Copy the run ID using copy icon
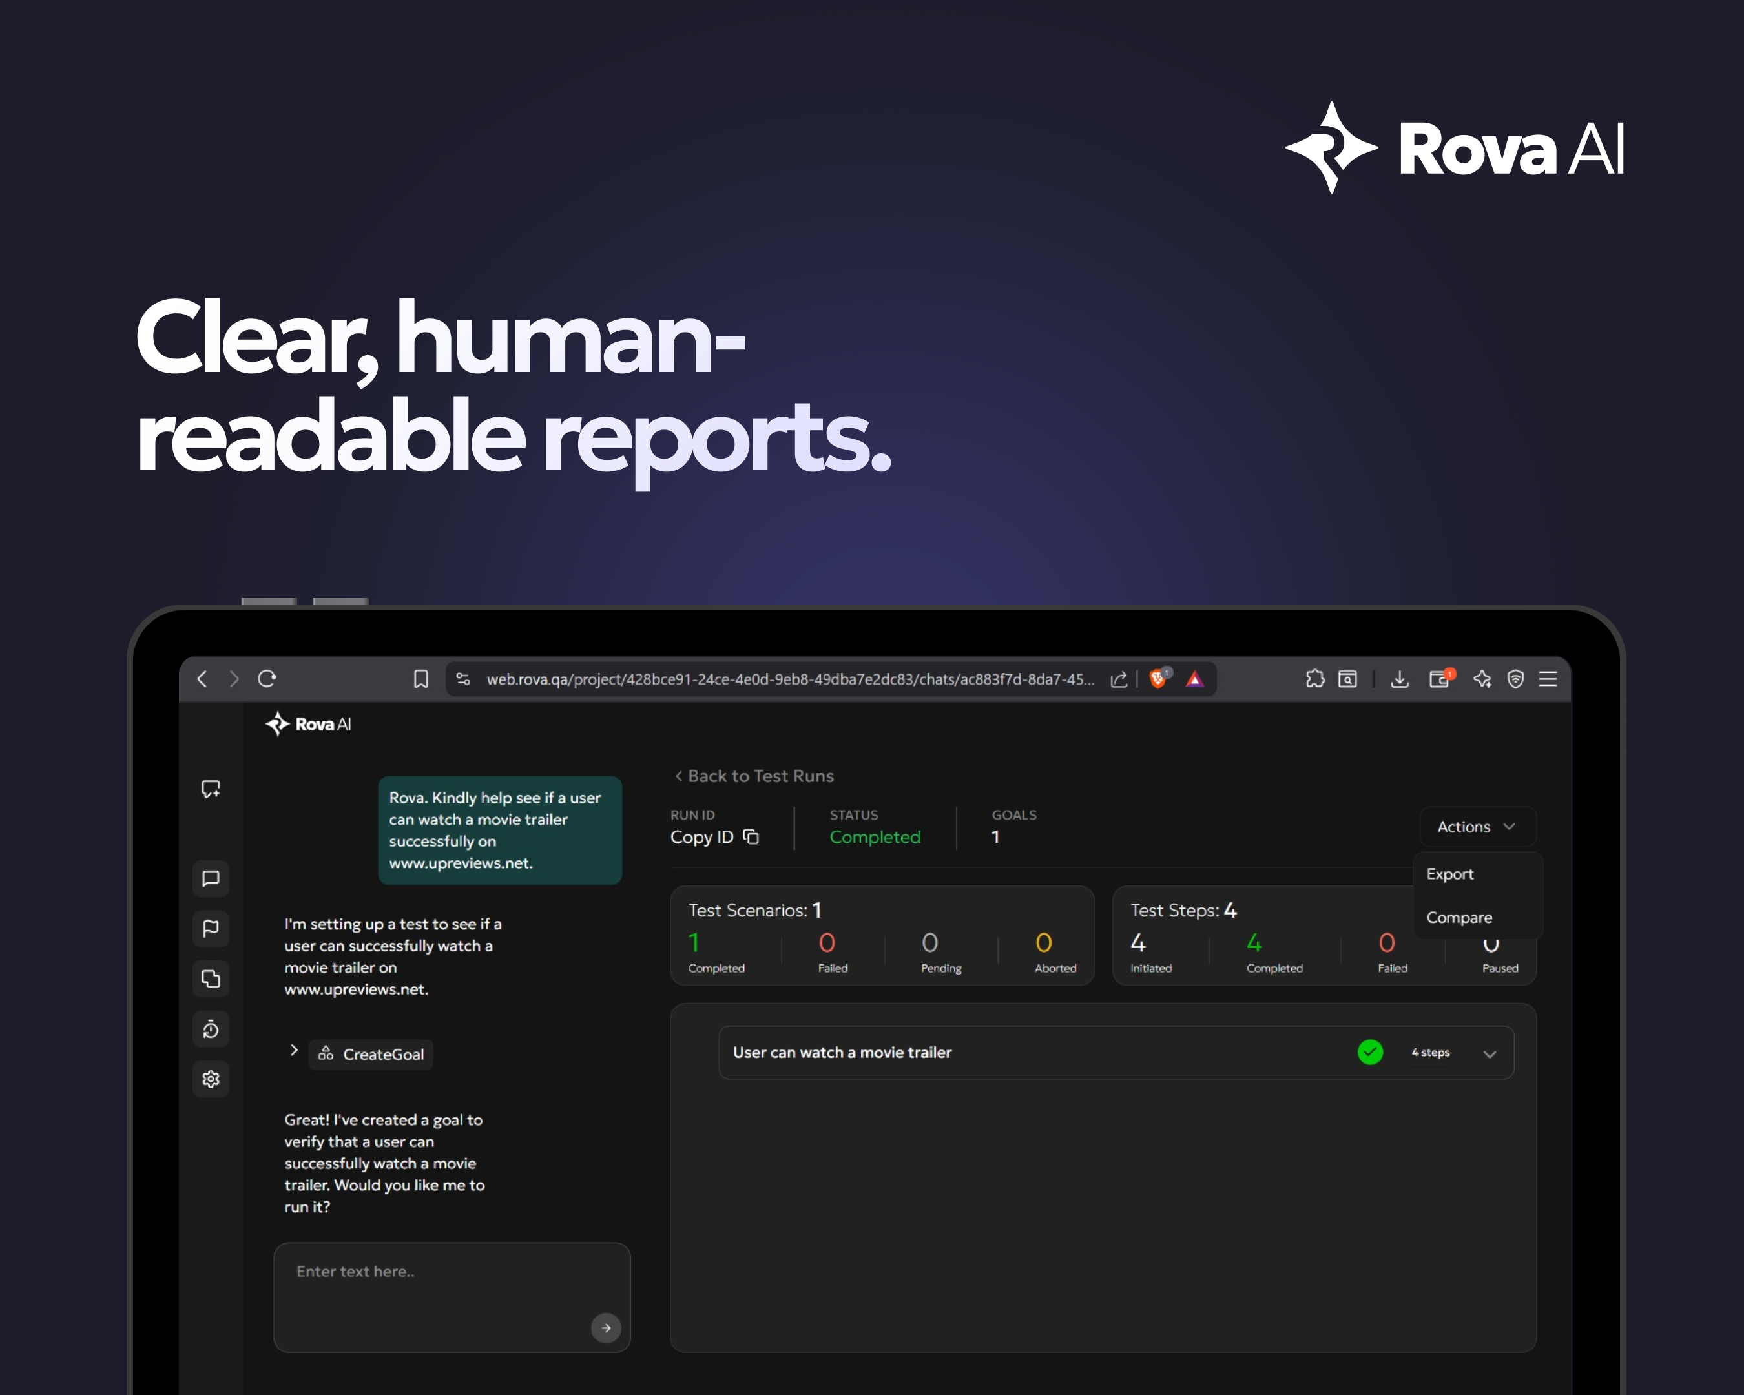This screenshot has height=1395, width=1744. click(751, 837)
